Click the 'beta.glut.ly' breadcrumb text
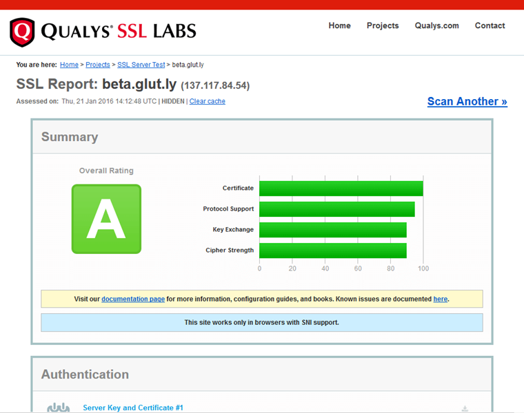The height and width of the screenshot is (413, 524). (188, 65)
